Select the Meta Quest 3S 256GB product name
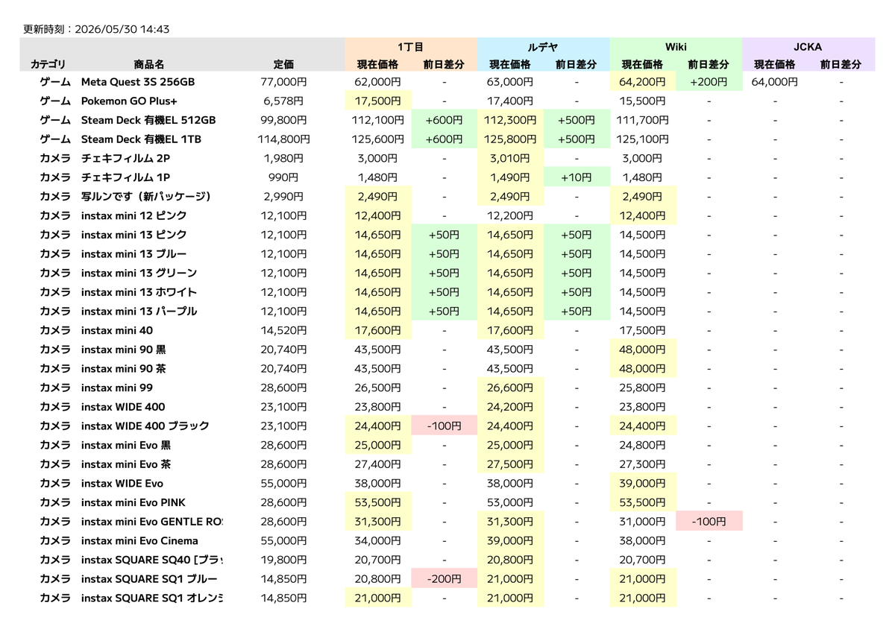Viewport: 895px width, 632px height. point(138,82)
